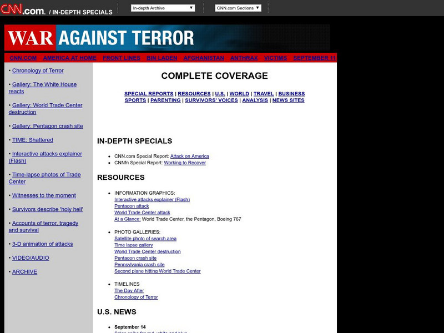Open Chronology of Terror under Timelines
This screenshot has width=444, height=333.
[x=136, y=297]
